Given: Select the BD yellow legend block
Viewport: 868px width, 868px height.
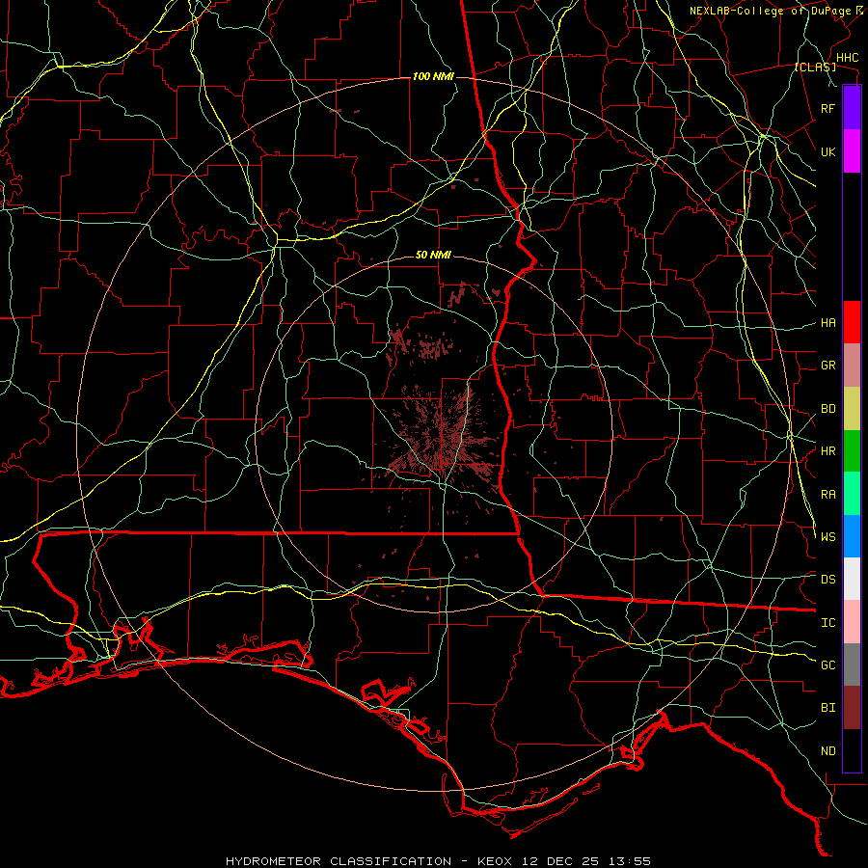Looking at the screenshot, I should 852,409.
